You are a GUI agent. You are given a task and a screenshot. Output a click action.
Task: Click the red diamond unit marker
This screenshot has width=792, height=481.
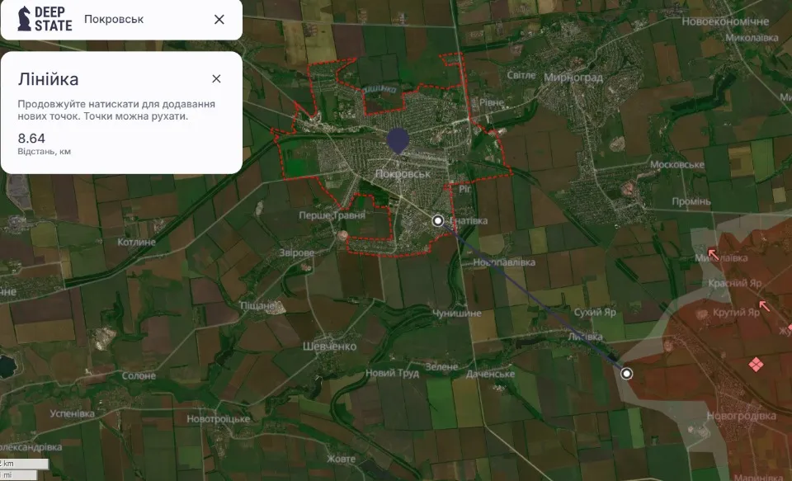(x=755, y=364)
